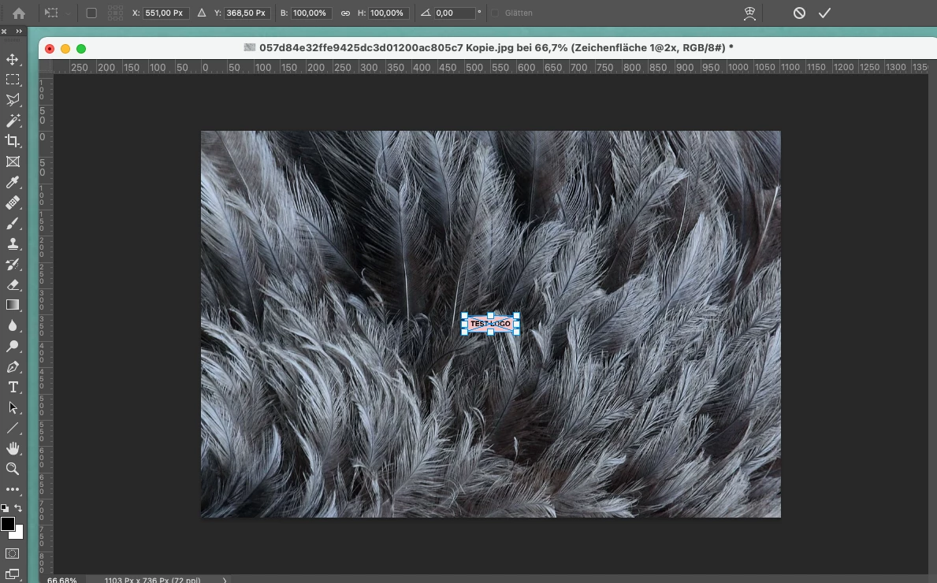The width and height of the screenshot is (937, 583).
Task: Select the Polygonal Lasso tool
Action: 13,100
